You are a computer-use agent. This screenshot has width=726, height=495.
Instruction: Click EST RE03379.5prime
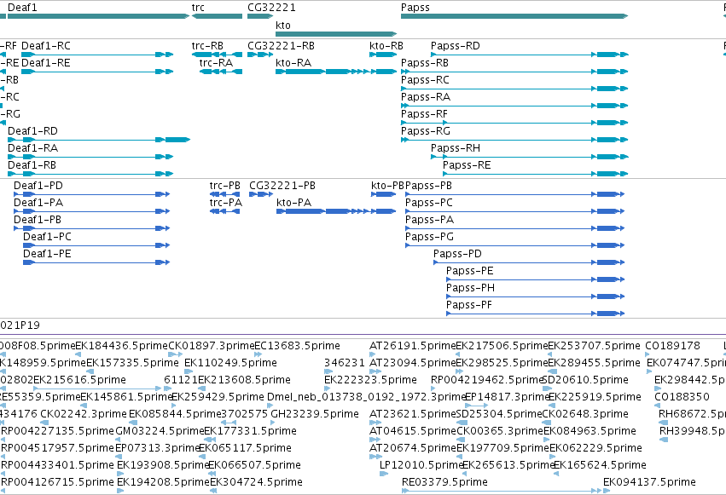click(444, 483)
